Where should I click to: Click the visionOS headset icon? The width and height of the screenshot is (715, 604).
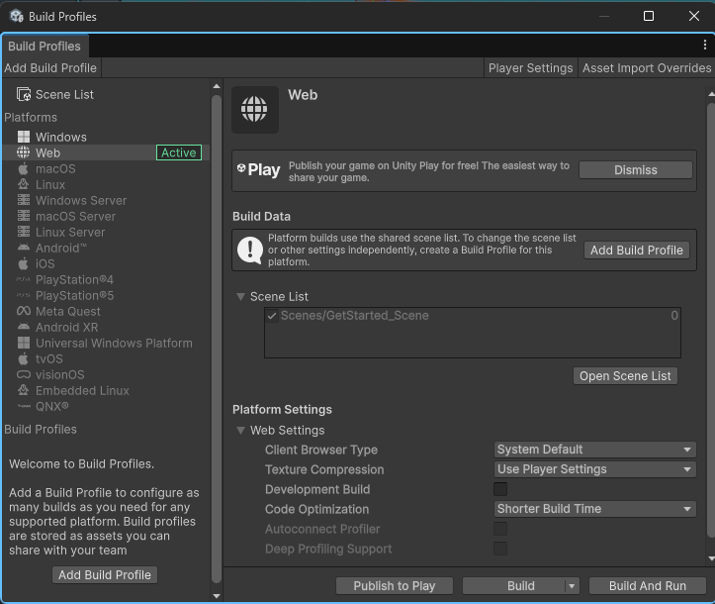click(24, 375)
